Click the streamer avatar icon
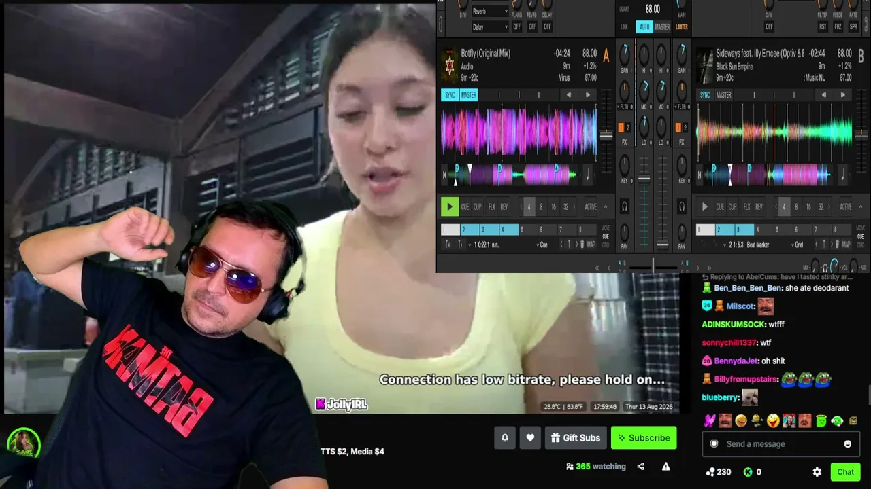 [23, 445]
